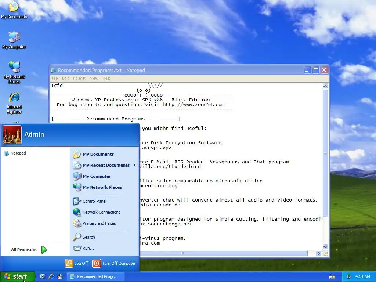Click the Notepad resize grip corner
This screenshot has height=282, width=376.
(x=325, y=253)
